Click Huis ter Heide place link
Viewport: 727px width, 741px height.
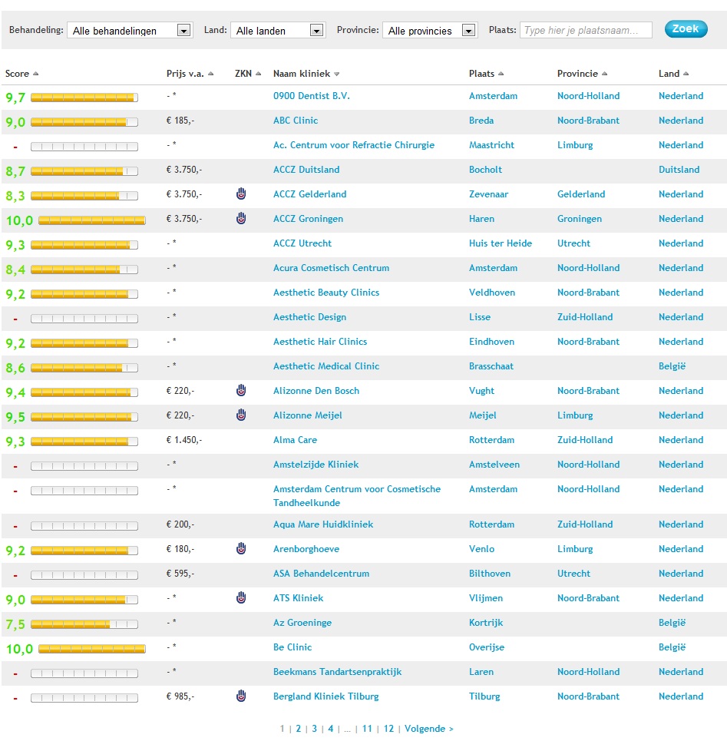[x=501, y=243]
